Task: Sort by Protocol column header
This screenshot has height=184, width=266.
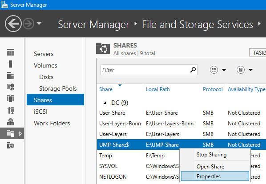Action: pos(213,89)
